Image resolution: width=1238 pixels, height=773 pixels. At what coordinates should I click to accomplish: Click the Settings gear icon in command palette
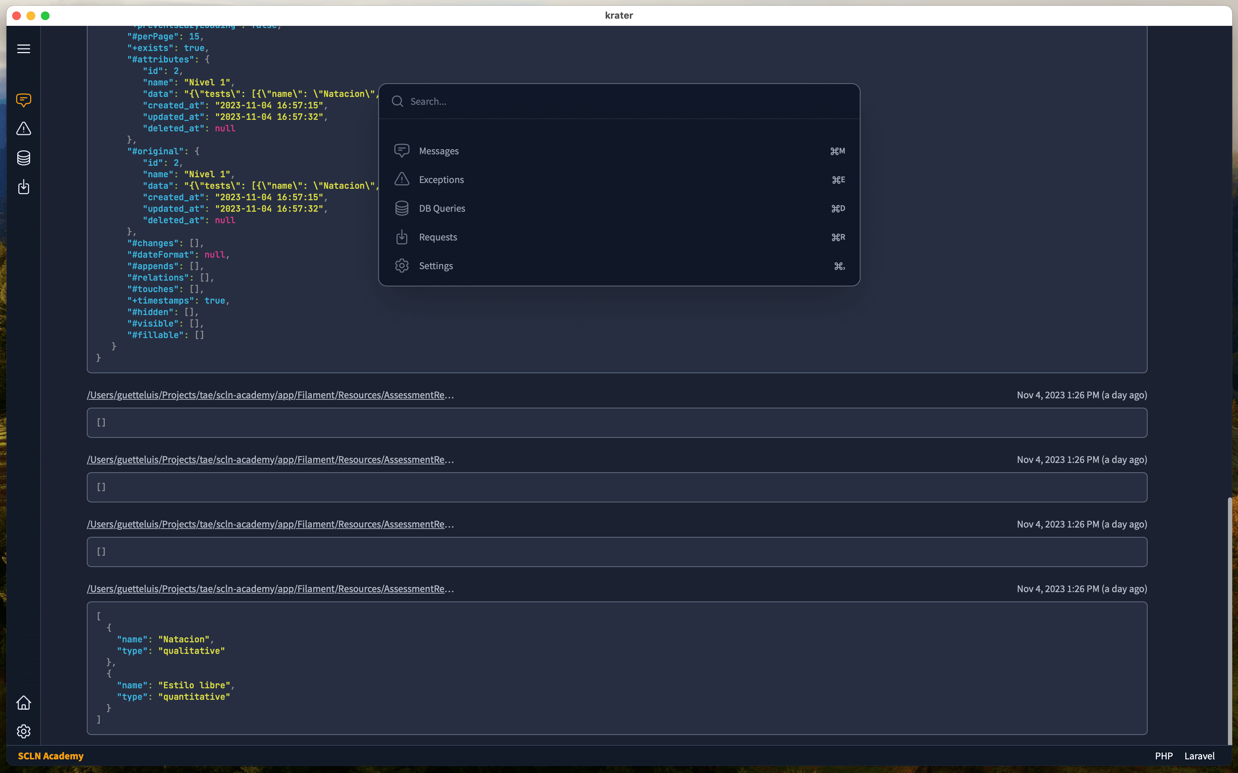pyautogui.click(x=402, y=265)
